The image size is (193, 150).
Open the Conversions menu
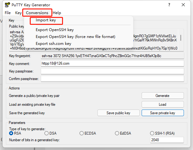coord(37,13)
